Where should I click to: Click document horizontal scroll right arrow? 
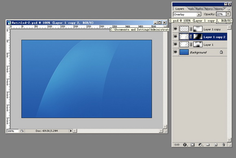click(161, 131)
